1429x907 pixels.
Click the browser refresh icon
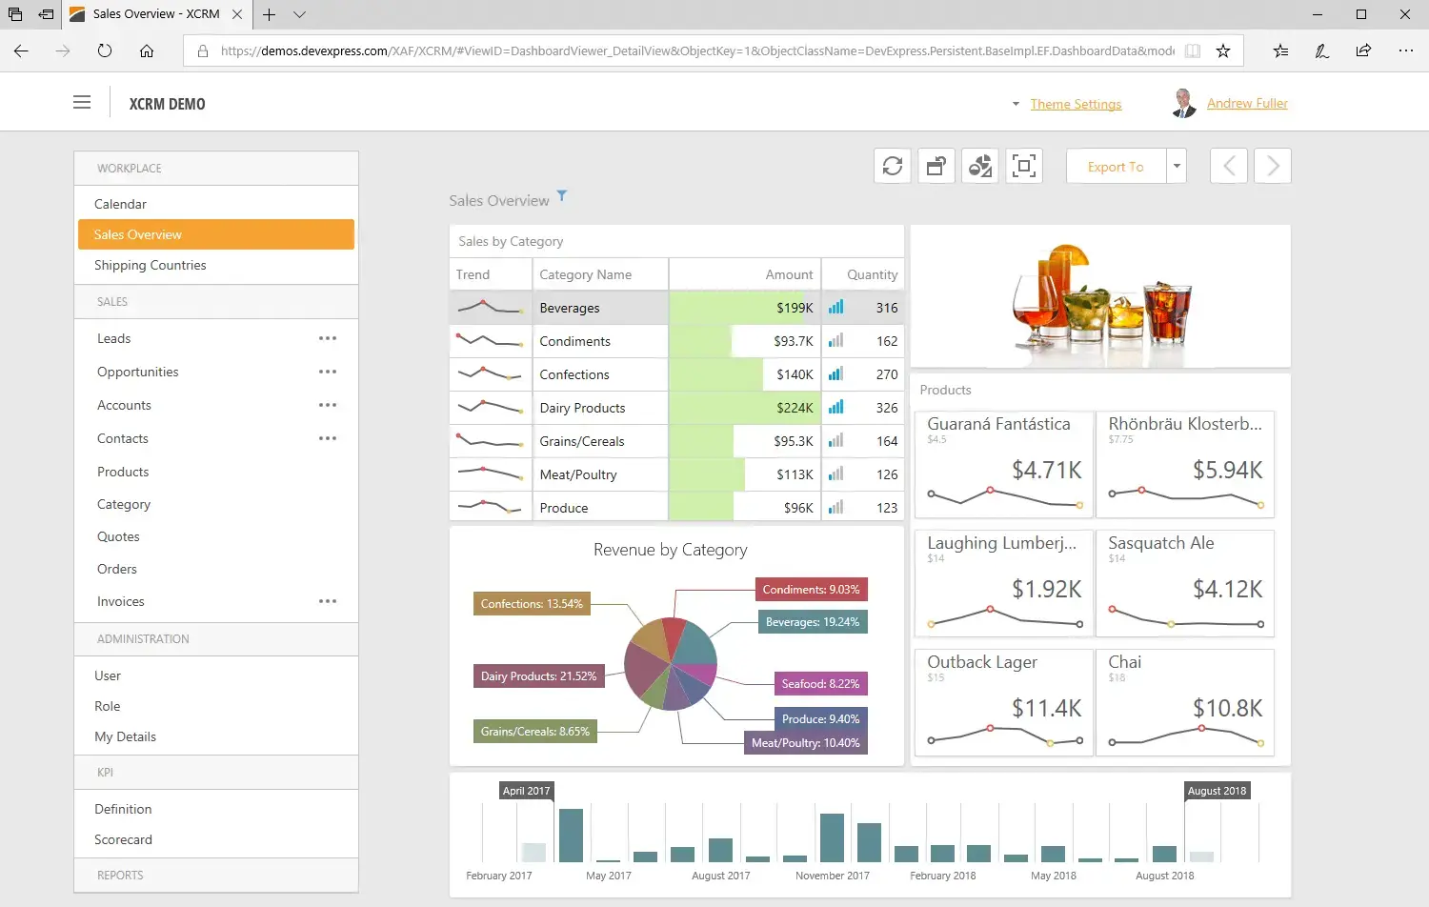(105, 51)
